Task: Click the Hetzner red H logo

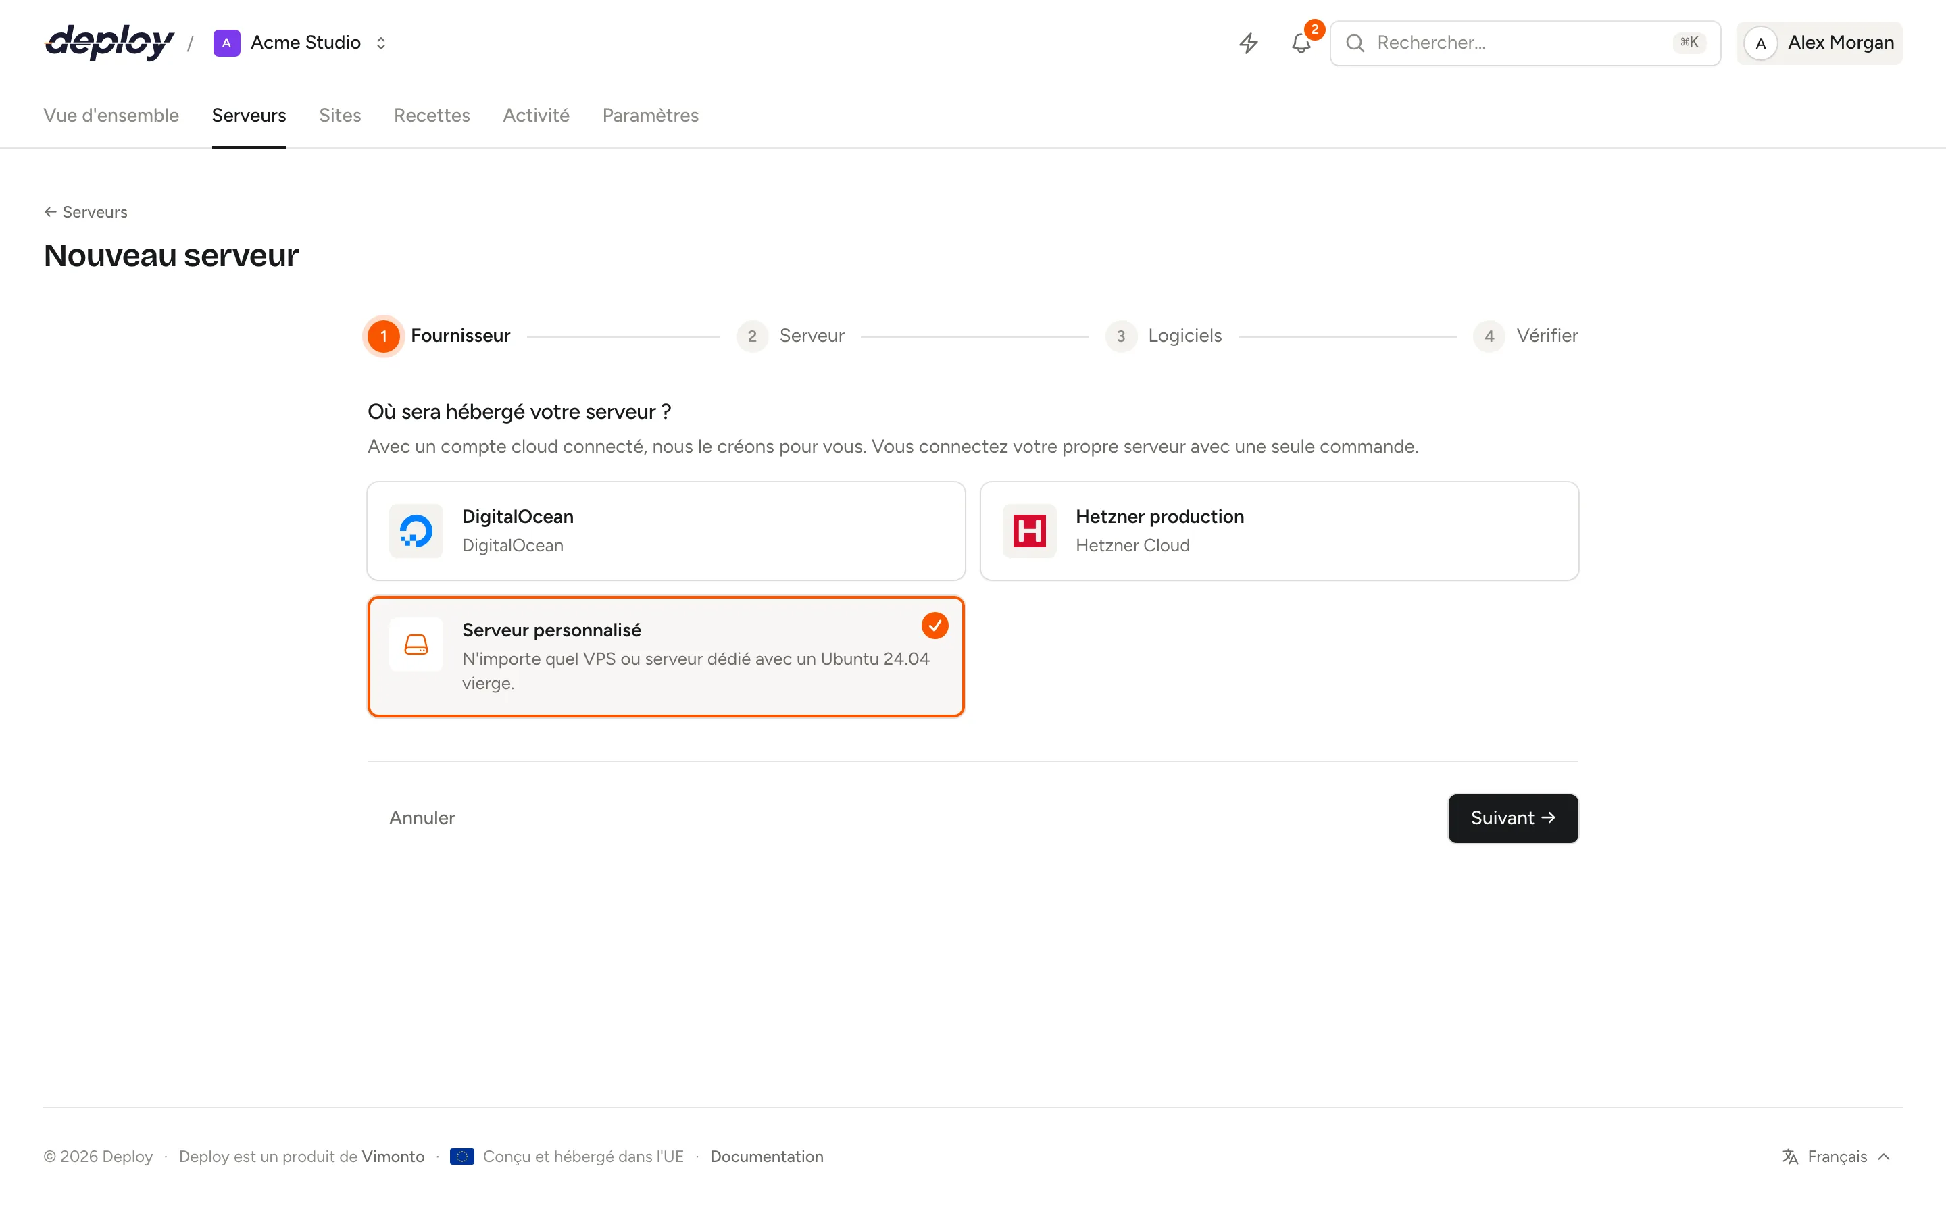Action: (x=1029, y=531)
